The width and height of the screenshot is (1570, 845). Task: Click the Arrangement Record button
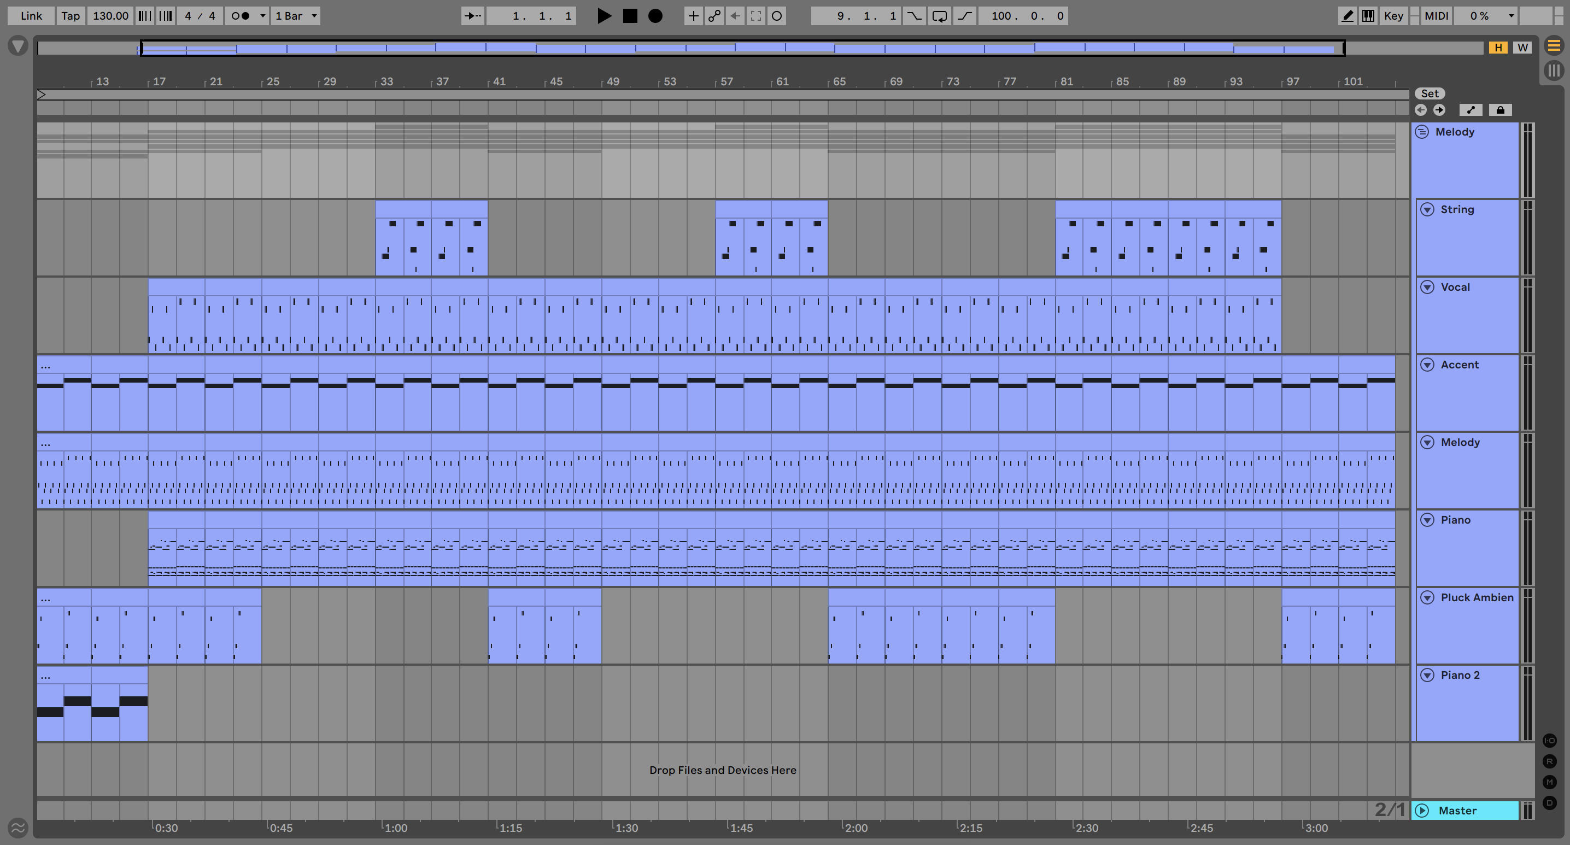[655, 16]
